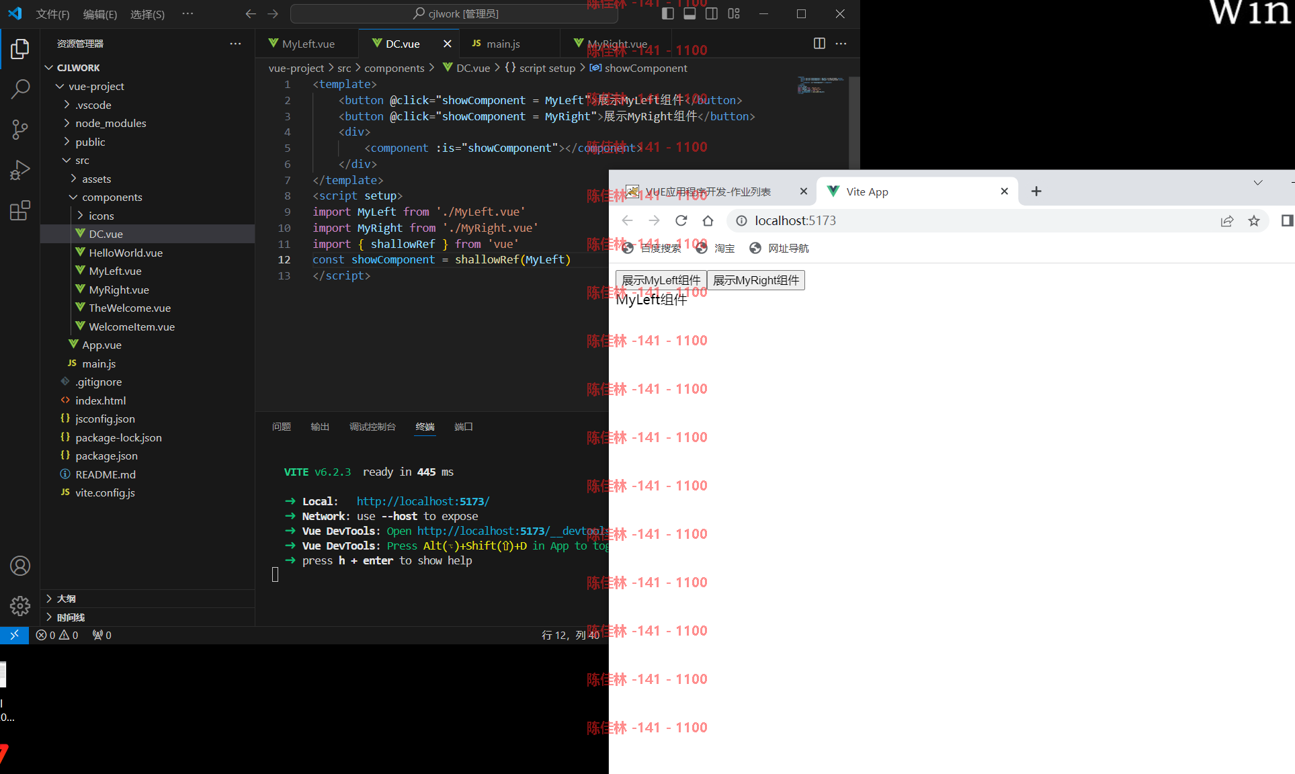The image size is (1295, 774).
Task: Open the Extensions view
Action: click(x=20, y=210)
